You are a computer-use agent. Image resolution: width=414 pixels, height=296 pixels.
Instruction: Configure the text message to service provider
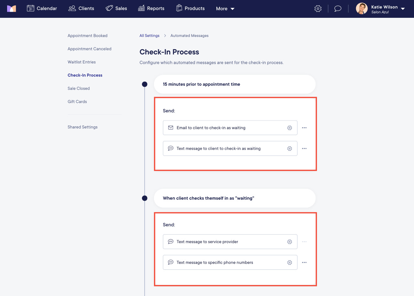[x=289, y=242]
